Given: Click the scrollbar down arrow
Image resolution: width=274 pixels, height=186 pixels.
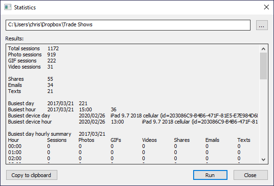Looking at the screenshot, I should [263, 159].
